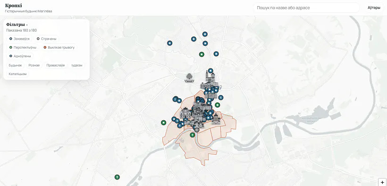Open the Аўтары page
The image size is (387, 186).
tap(374, 8)
